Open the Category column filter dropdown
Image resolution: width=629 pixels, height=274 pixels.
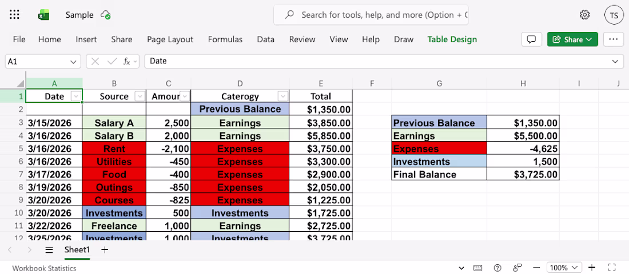click(x=282, y=96)
